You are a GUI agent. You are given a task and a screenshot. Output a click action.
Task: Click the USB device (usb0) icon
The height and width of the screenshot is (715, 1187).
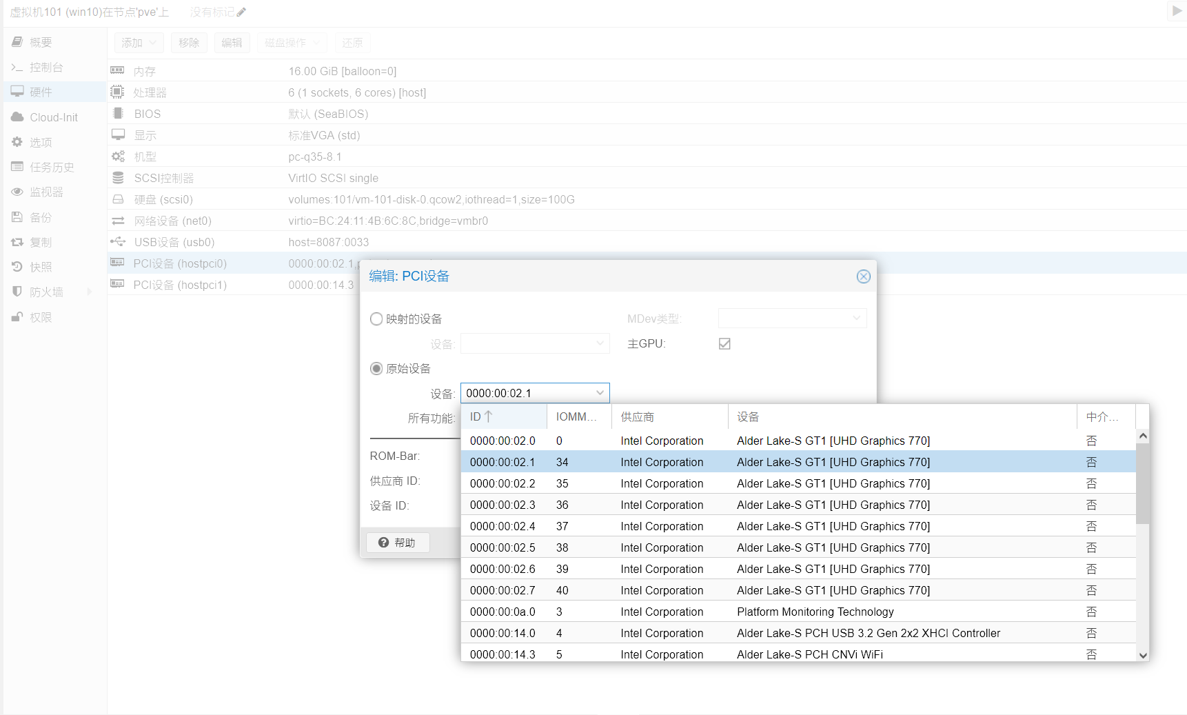point(118,242)
